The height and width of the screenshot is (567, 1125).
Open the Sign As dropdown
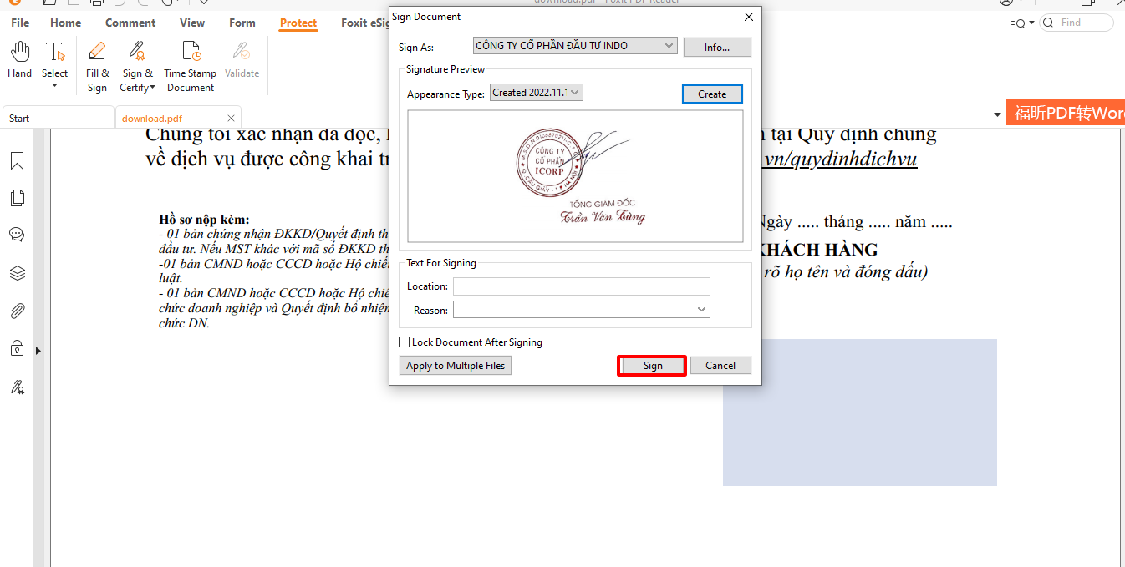point(669,45)
